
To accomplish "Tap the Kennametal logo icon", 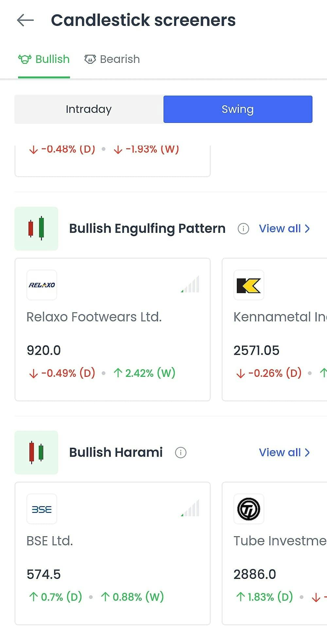I will 249,285.
